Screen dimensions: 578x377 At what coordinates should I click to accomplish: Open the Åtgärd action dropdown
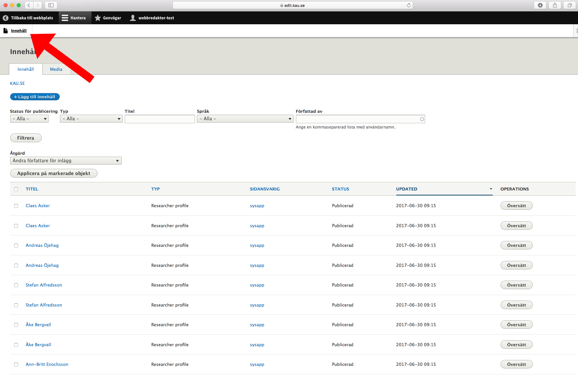coord(66,161)
